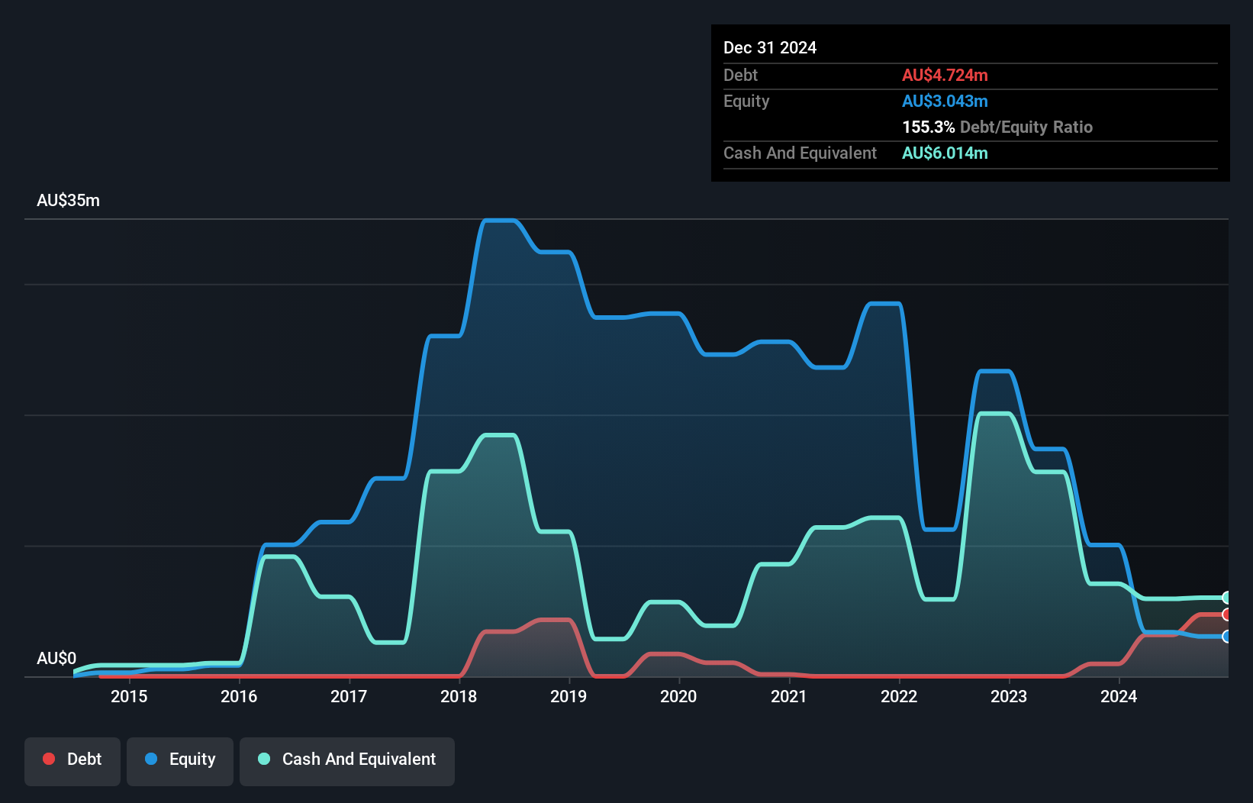
Task: Click the 155.3% Debt/Equity Ratio text
Action: point(997,127)
